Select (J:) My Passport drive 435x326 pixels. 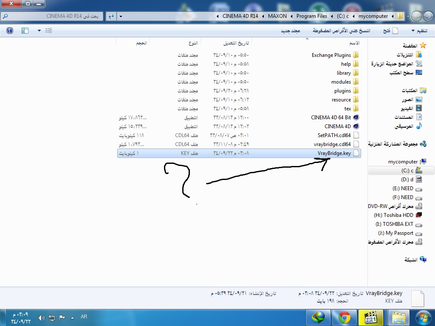tap(400, 233)
